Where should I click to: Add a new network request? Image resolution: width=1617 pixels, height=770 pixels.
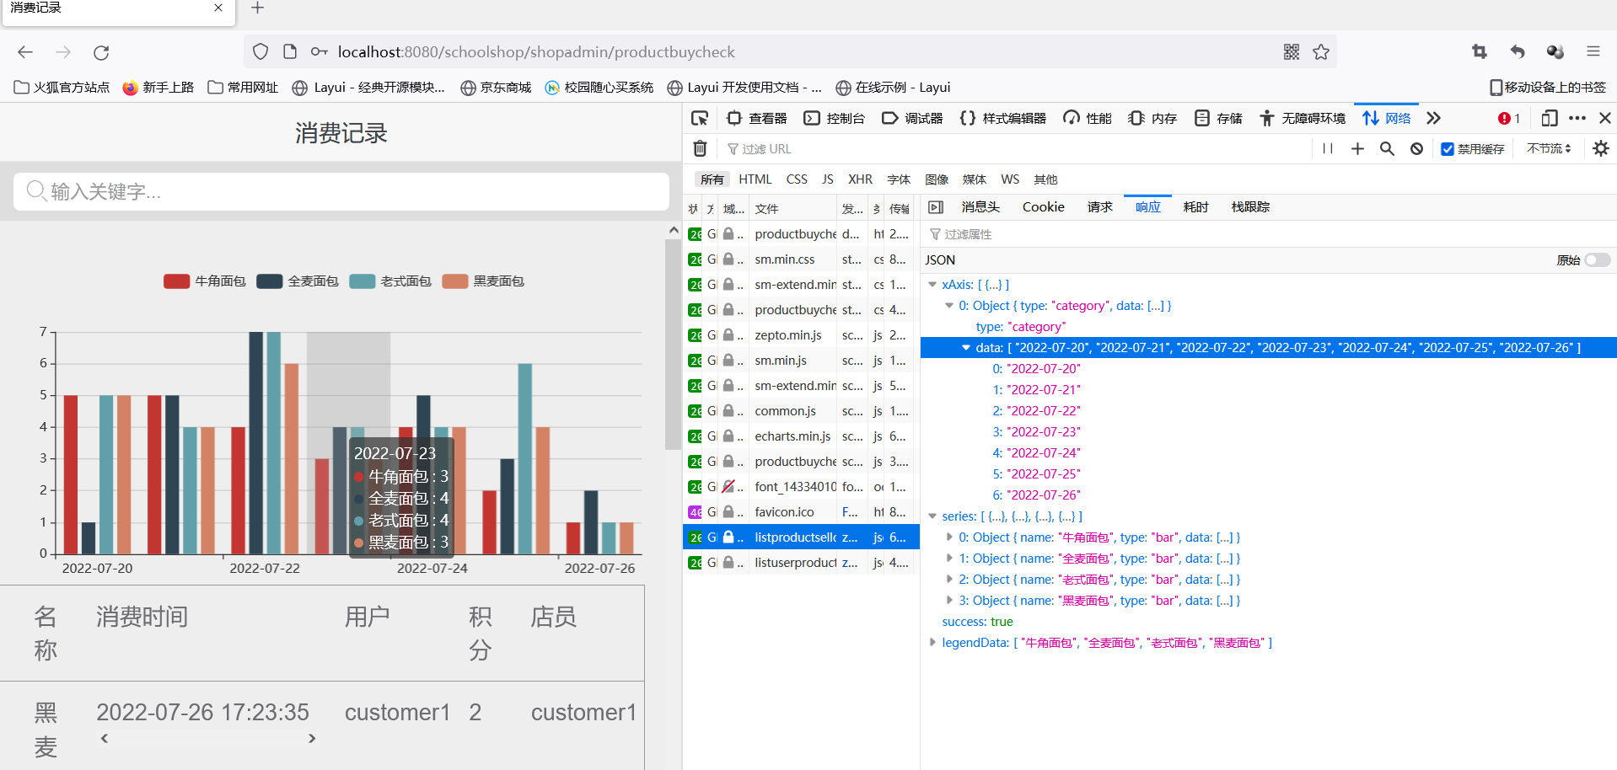pos(1357,148)
